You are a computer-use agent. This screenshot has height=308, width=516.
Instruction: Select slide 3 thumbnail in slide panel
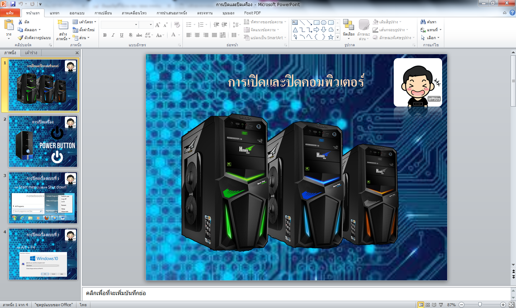coord(43,197)
